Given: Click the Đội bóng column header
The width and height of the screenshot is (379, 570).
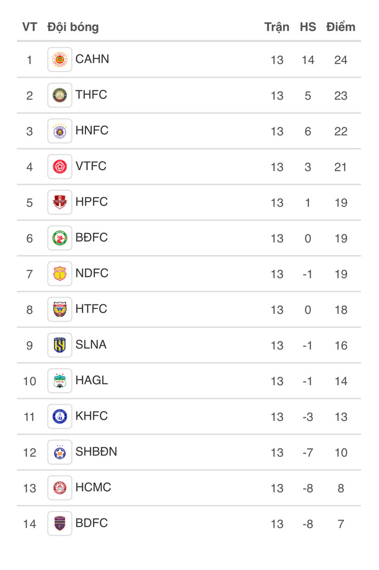Looking at the screenshot, I should [73, 27].
